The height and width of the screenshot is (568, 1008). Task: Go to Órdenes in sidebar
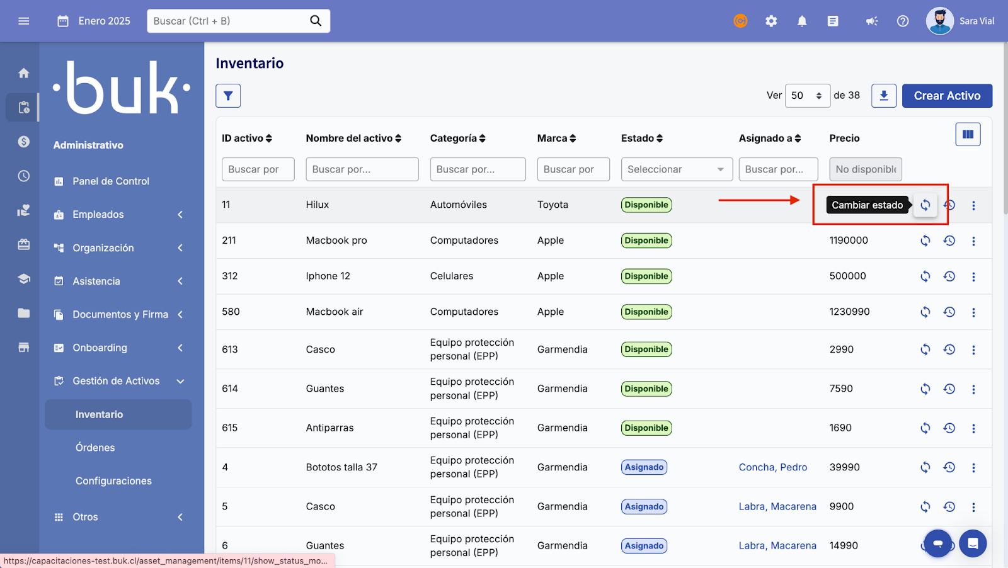click(x=95, y=448)
